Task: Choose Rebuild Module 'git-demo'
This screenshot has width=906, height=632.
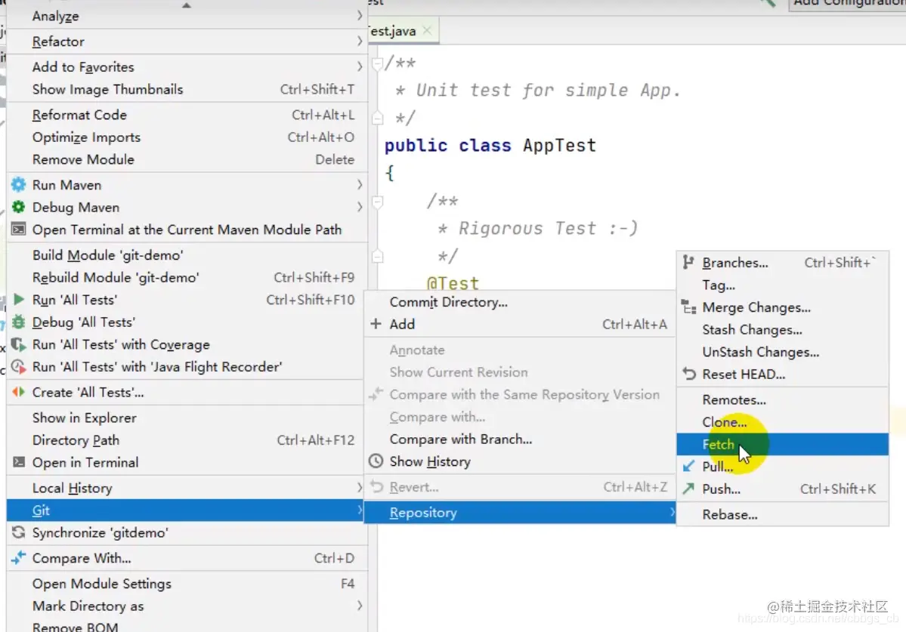Action: 187,278
